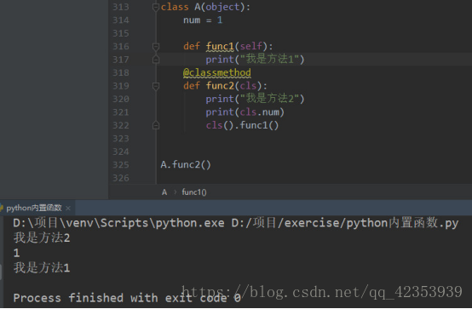
Task: Click fold end marker at line 322
Action: [x=156, y=125]
